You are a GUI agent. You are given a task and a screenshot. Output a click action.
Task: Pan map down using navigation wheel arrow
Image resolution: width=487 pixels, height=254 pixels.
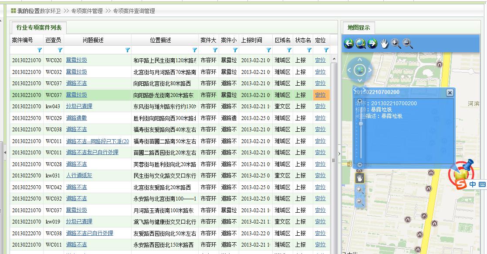pos(360,80)
